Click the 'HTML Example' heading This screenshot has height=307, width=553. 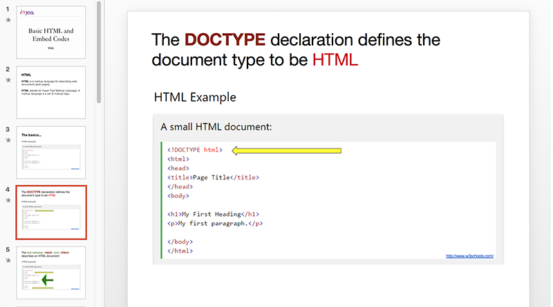(195, 97)
